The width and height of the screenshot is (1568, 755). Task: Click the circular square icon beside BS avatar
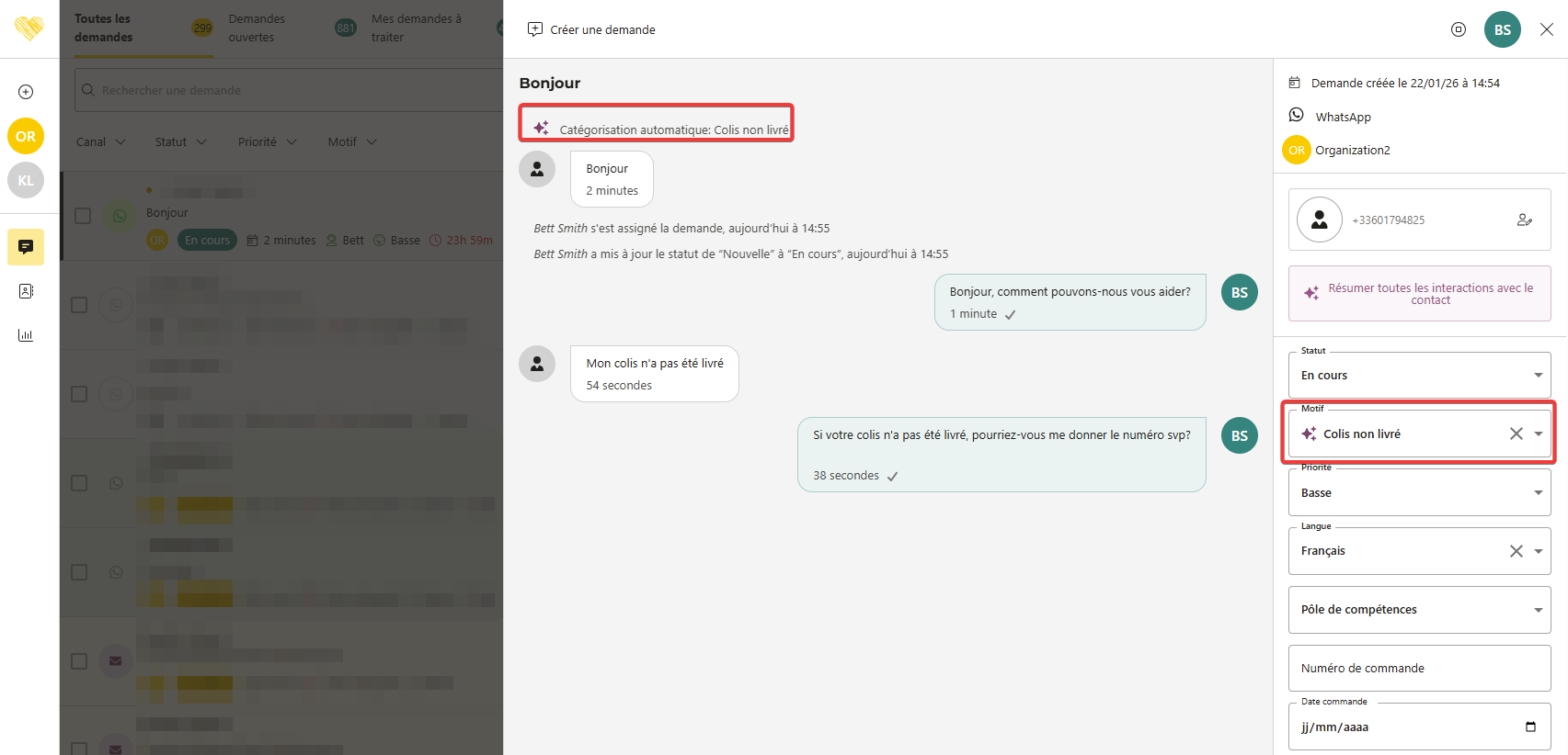[x=1458, y=29]
